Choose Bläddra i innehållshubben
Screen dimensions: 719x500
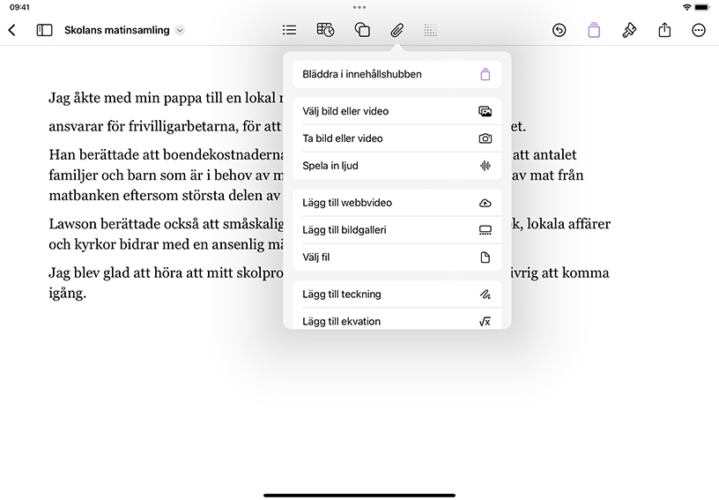click(397, 74)
